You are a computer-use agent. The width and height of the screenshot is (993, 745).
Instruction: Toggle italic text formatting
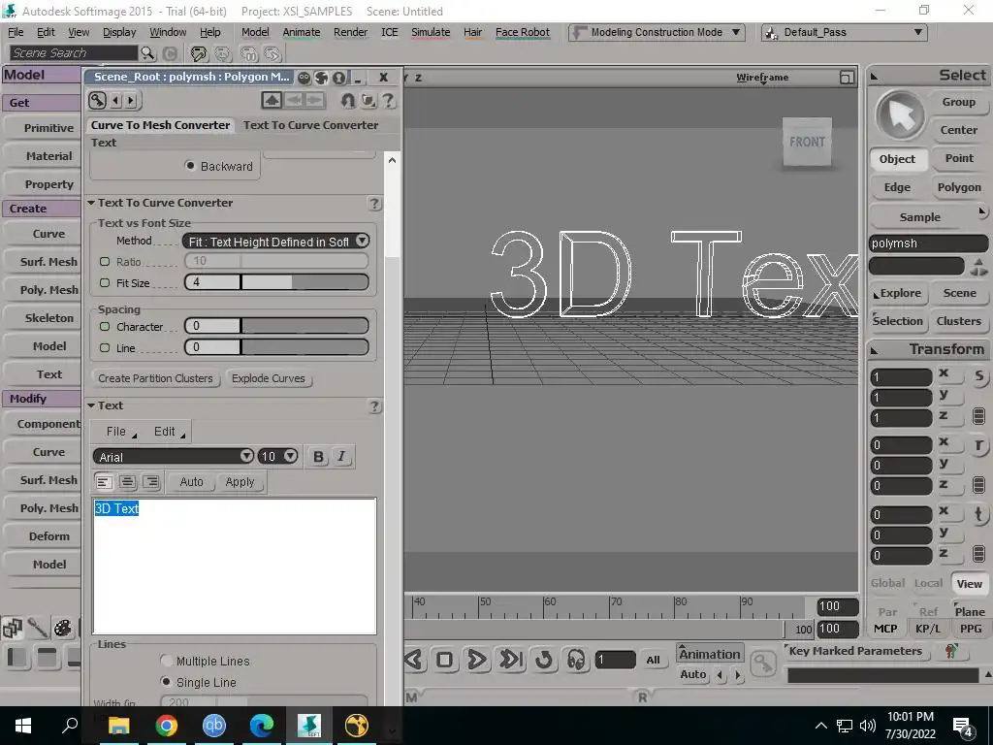(x=341, y=457)
